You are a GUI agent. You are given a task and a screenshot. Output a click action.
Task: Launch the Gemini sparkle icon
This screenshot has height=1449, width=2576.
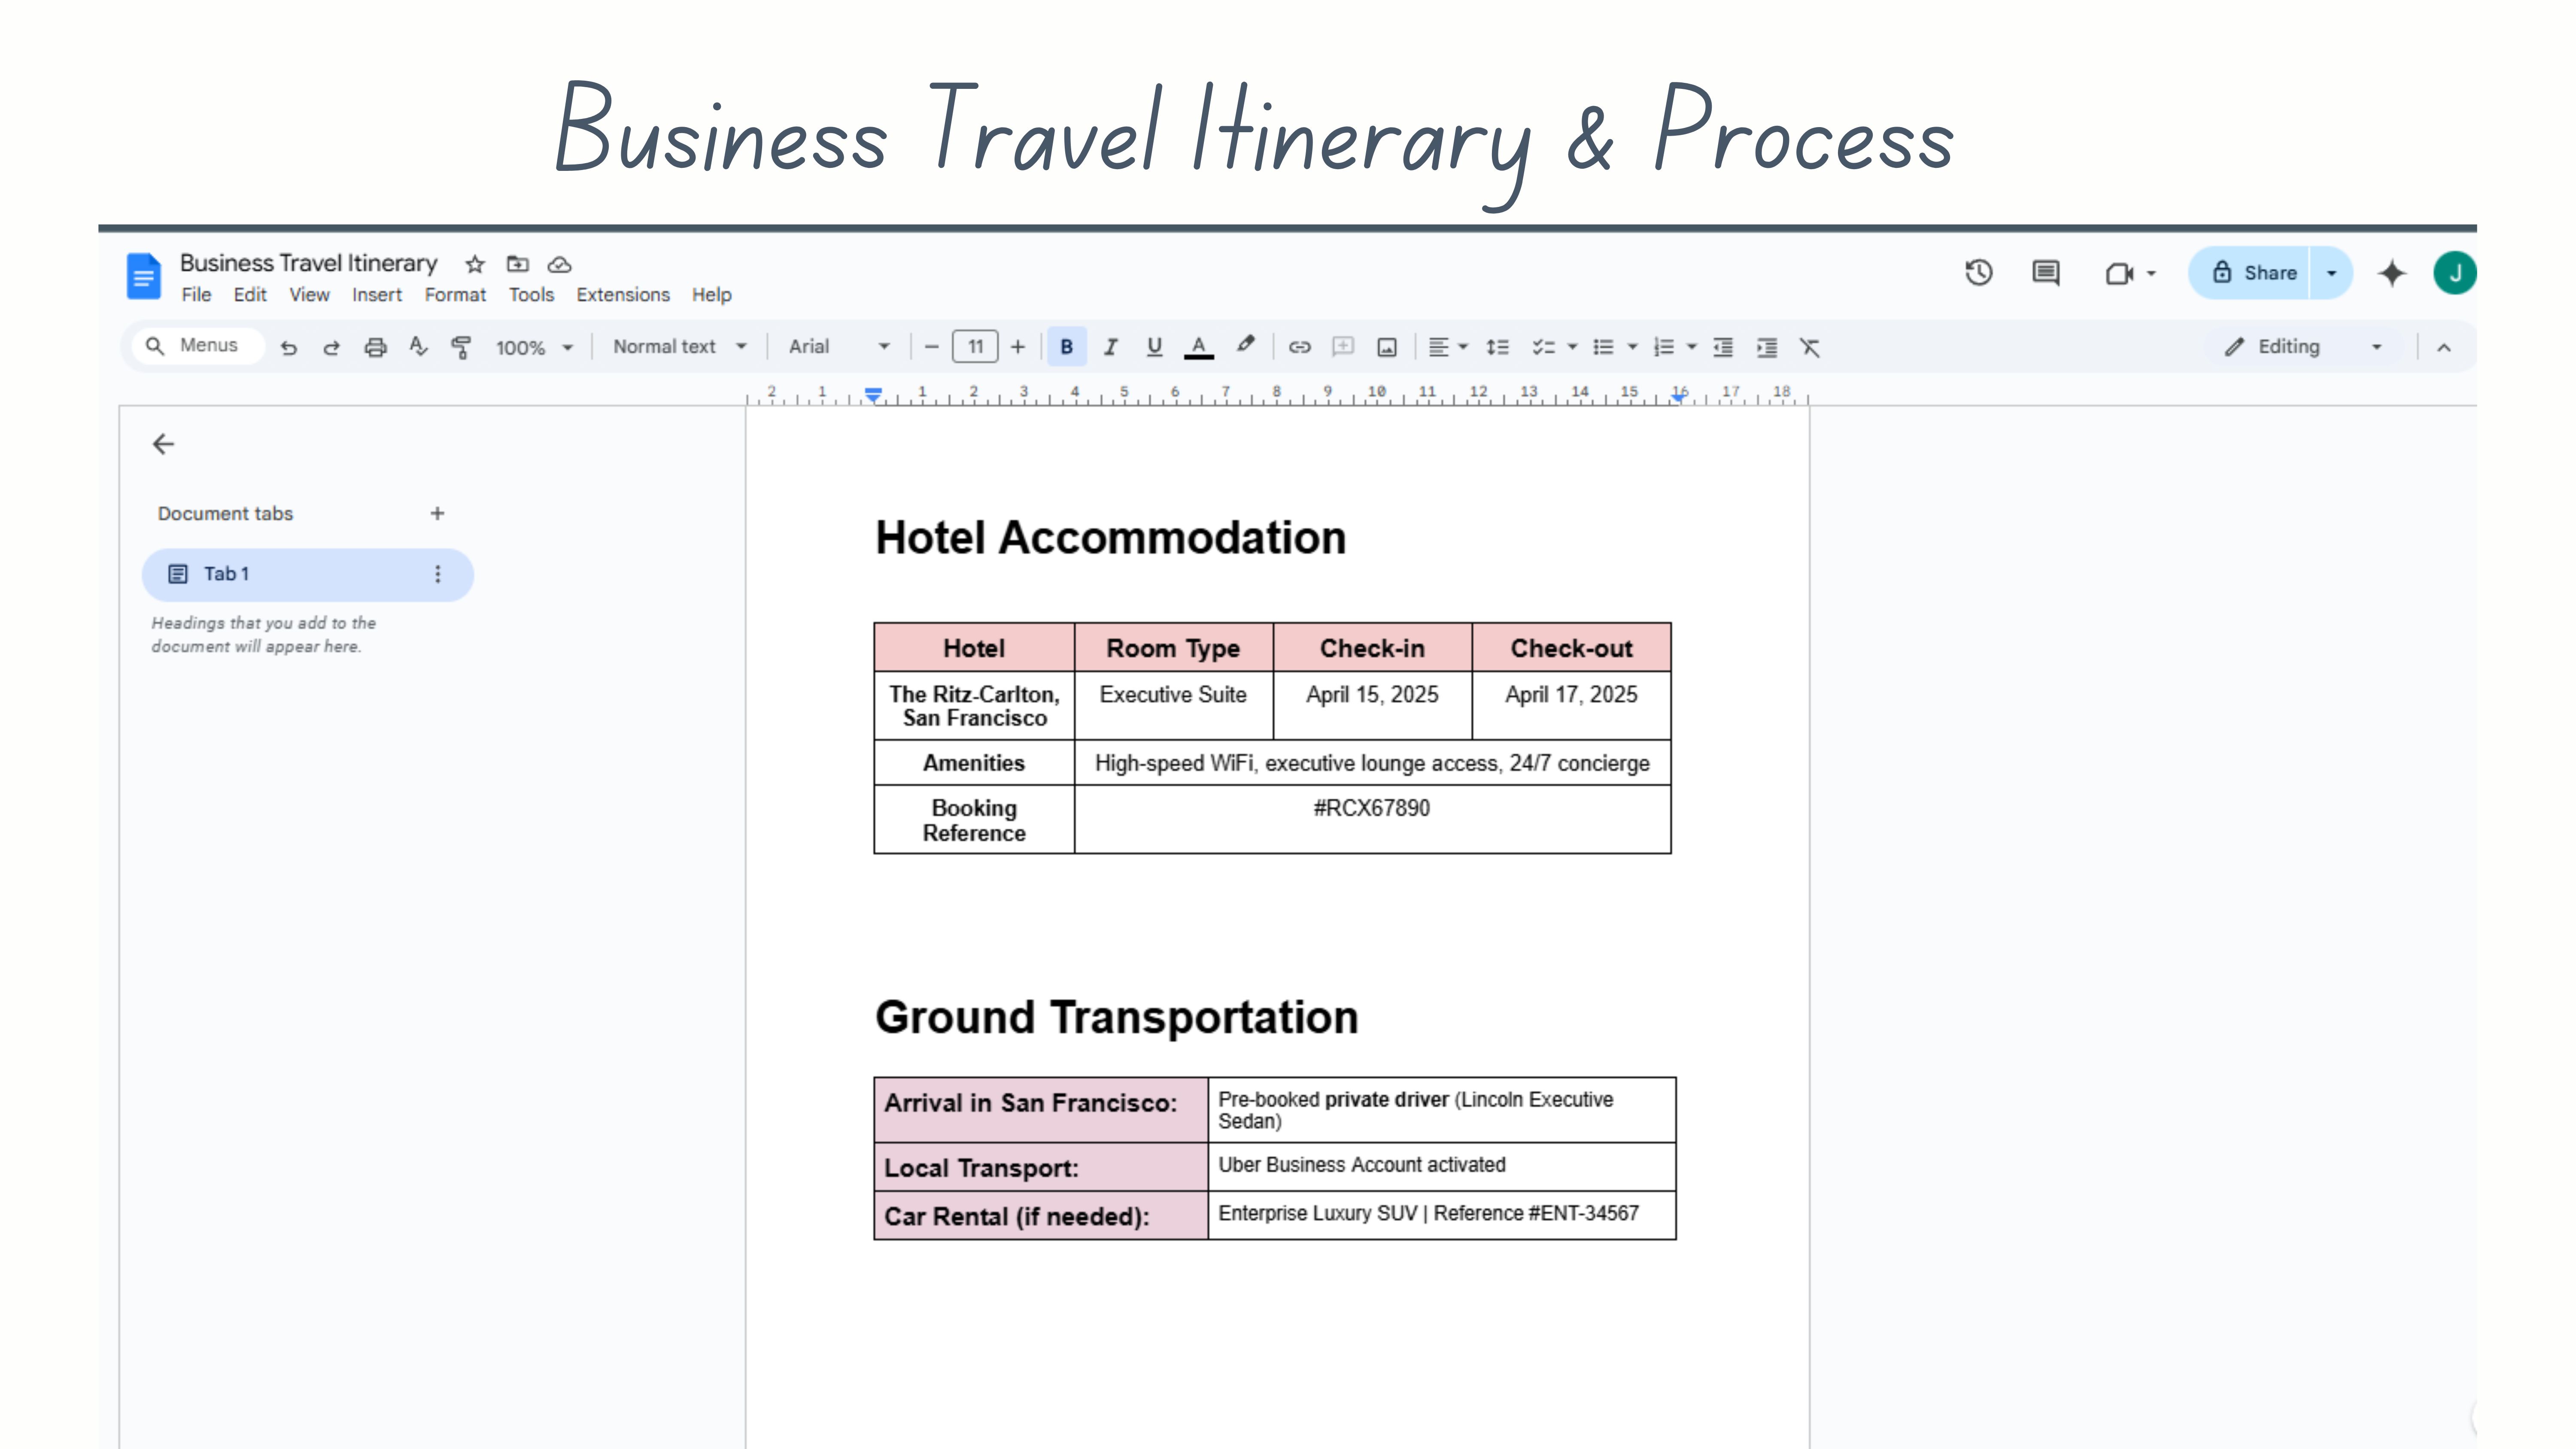[2391, 273]
